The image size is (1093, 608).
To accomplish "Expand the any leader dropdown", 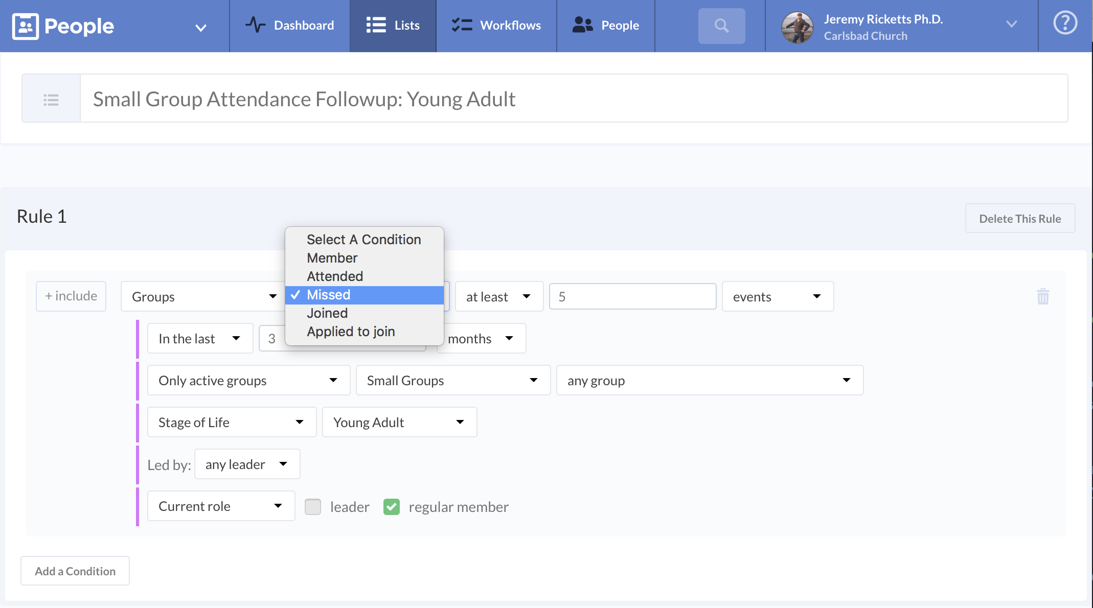I will point(247,464).
